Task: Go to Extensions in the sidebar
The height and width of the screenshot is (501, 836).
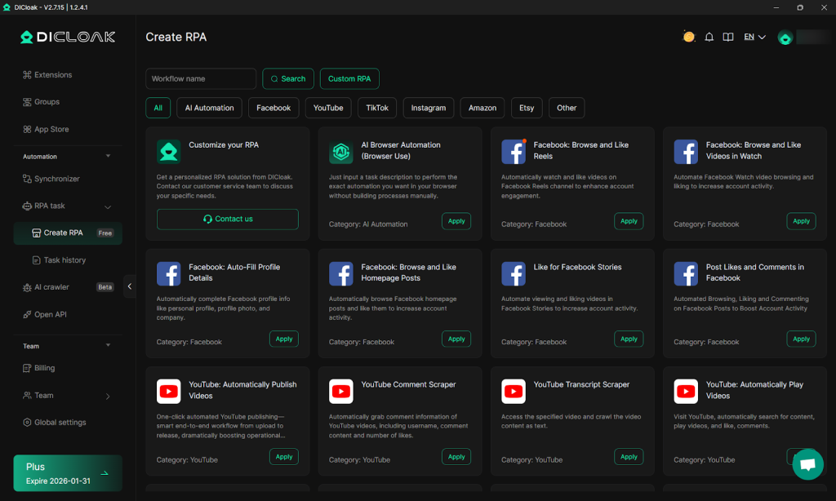Action: point(53,75)
